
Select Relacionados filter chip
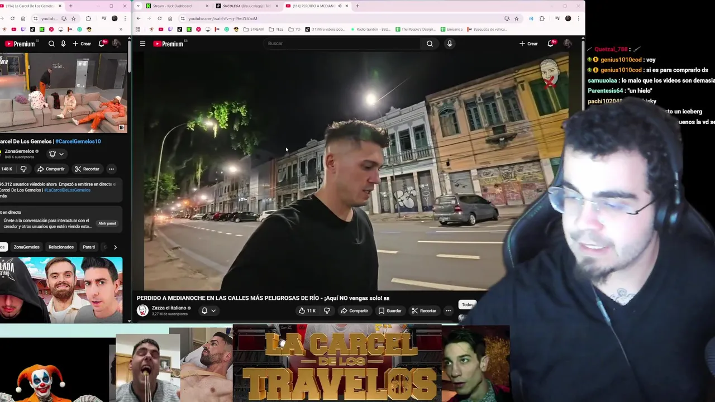tap(61, 247)
